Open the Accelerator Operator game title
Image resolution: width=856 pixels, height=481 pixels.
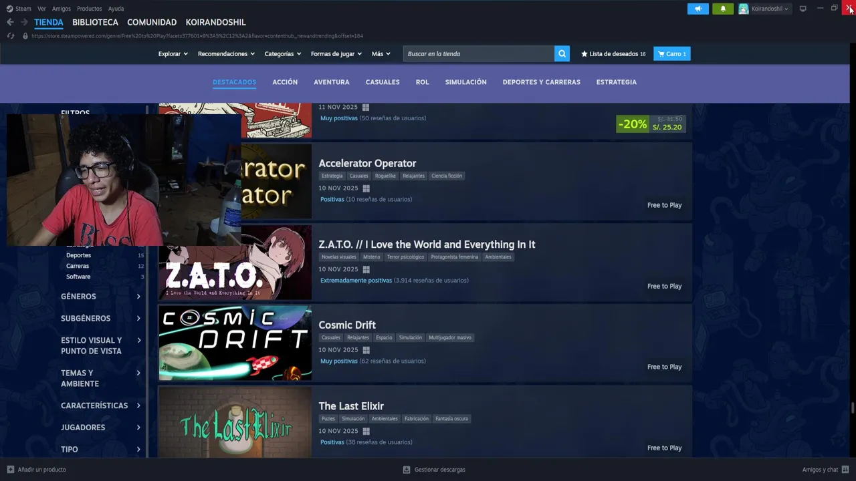pyautogui.click(x=367, y=163)
